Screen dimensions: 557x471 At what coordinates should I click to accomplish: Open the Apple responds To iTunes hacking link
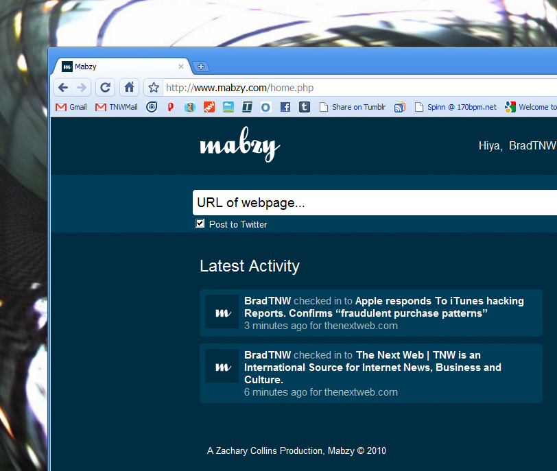[384, 307]
